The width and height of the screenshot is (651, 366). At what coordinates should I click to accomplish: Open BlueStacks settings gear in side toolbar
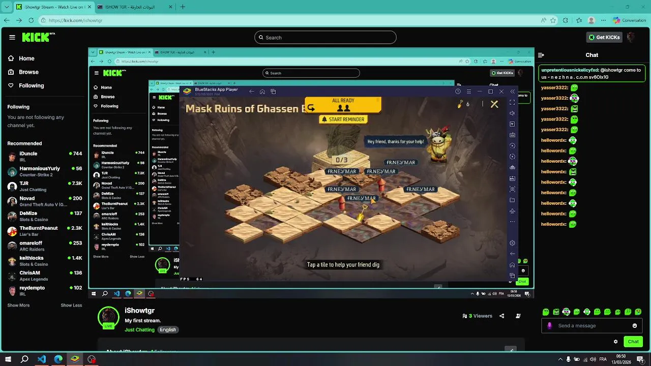(512, 243)
